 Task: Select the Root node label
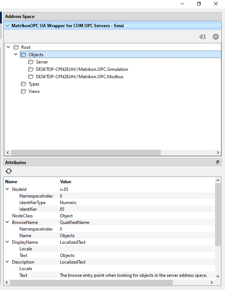point(26,47)
